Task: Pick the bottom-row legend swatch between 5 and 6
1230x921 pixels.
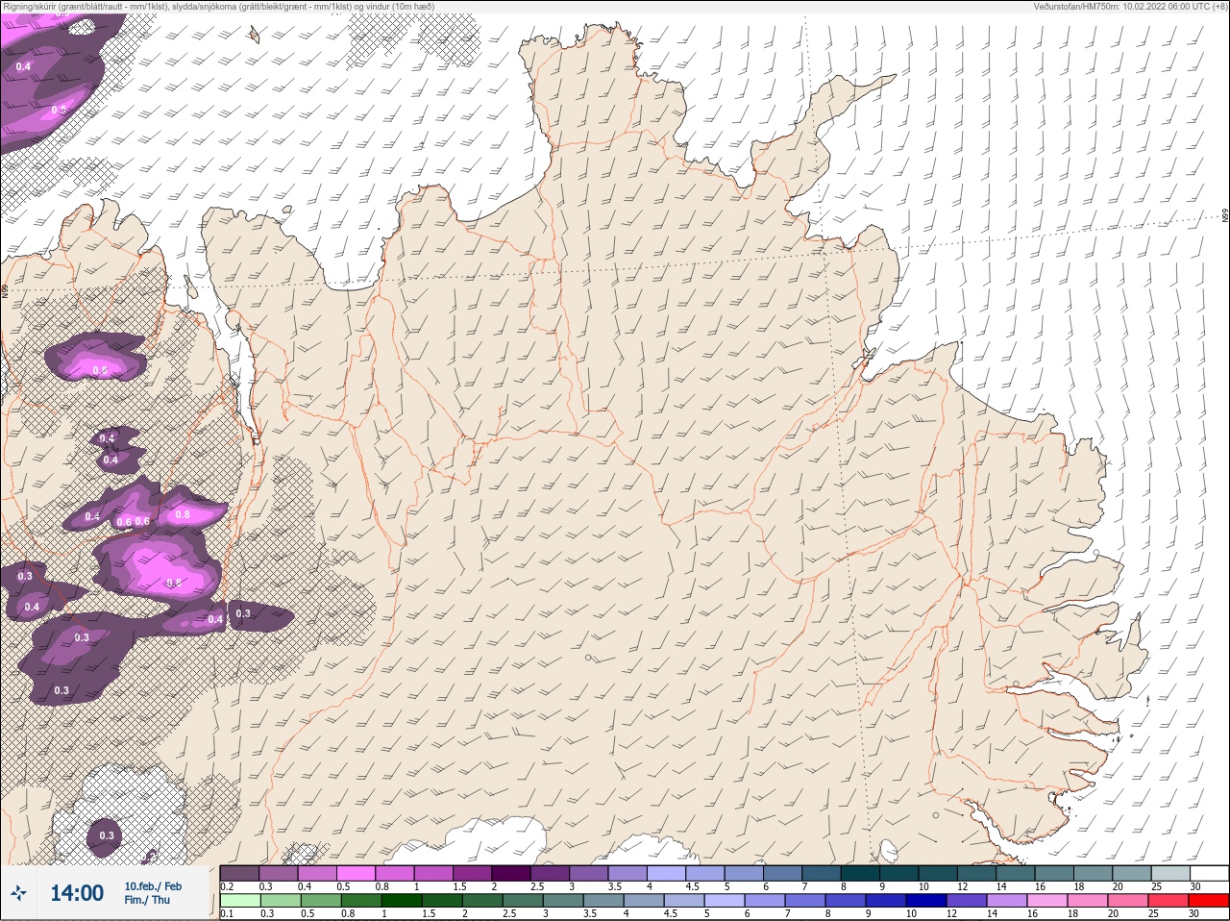Action: pyautogui.click(x=726, y=901)
